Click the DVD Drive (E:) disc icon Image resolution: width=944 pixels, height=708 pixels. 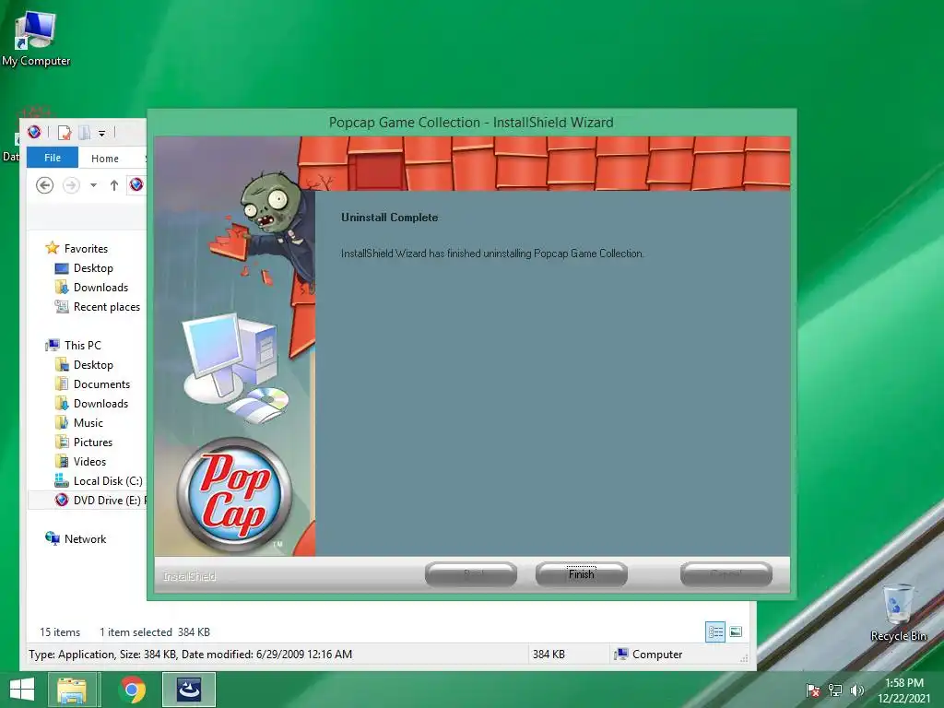(62, 500)
